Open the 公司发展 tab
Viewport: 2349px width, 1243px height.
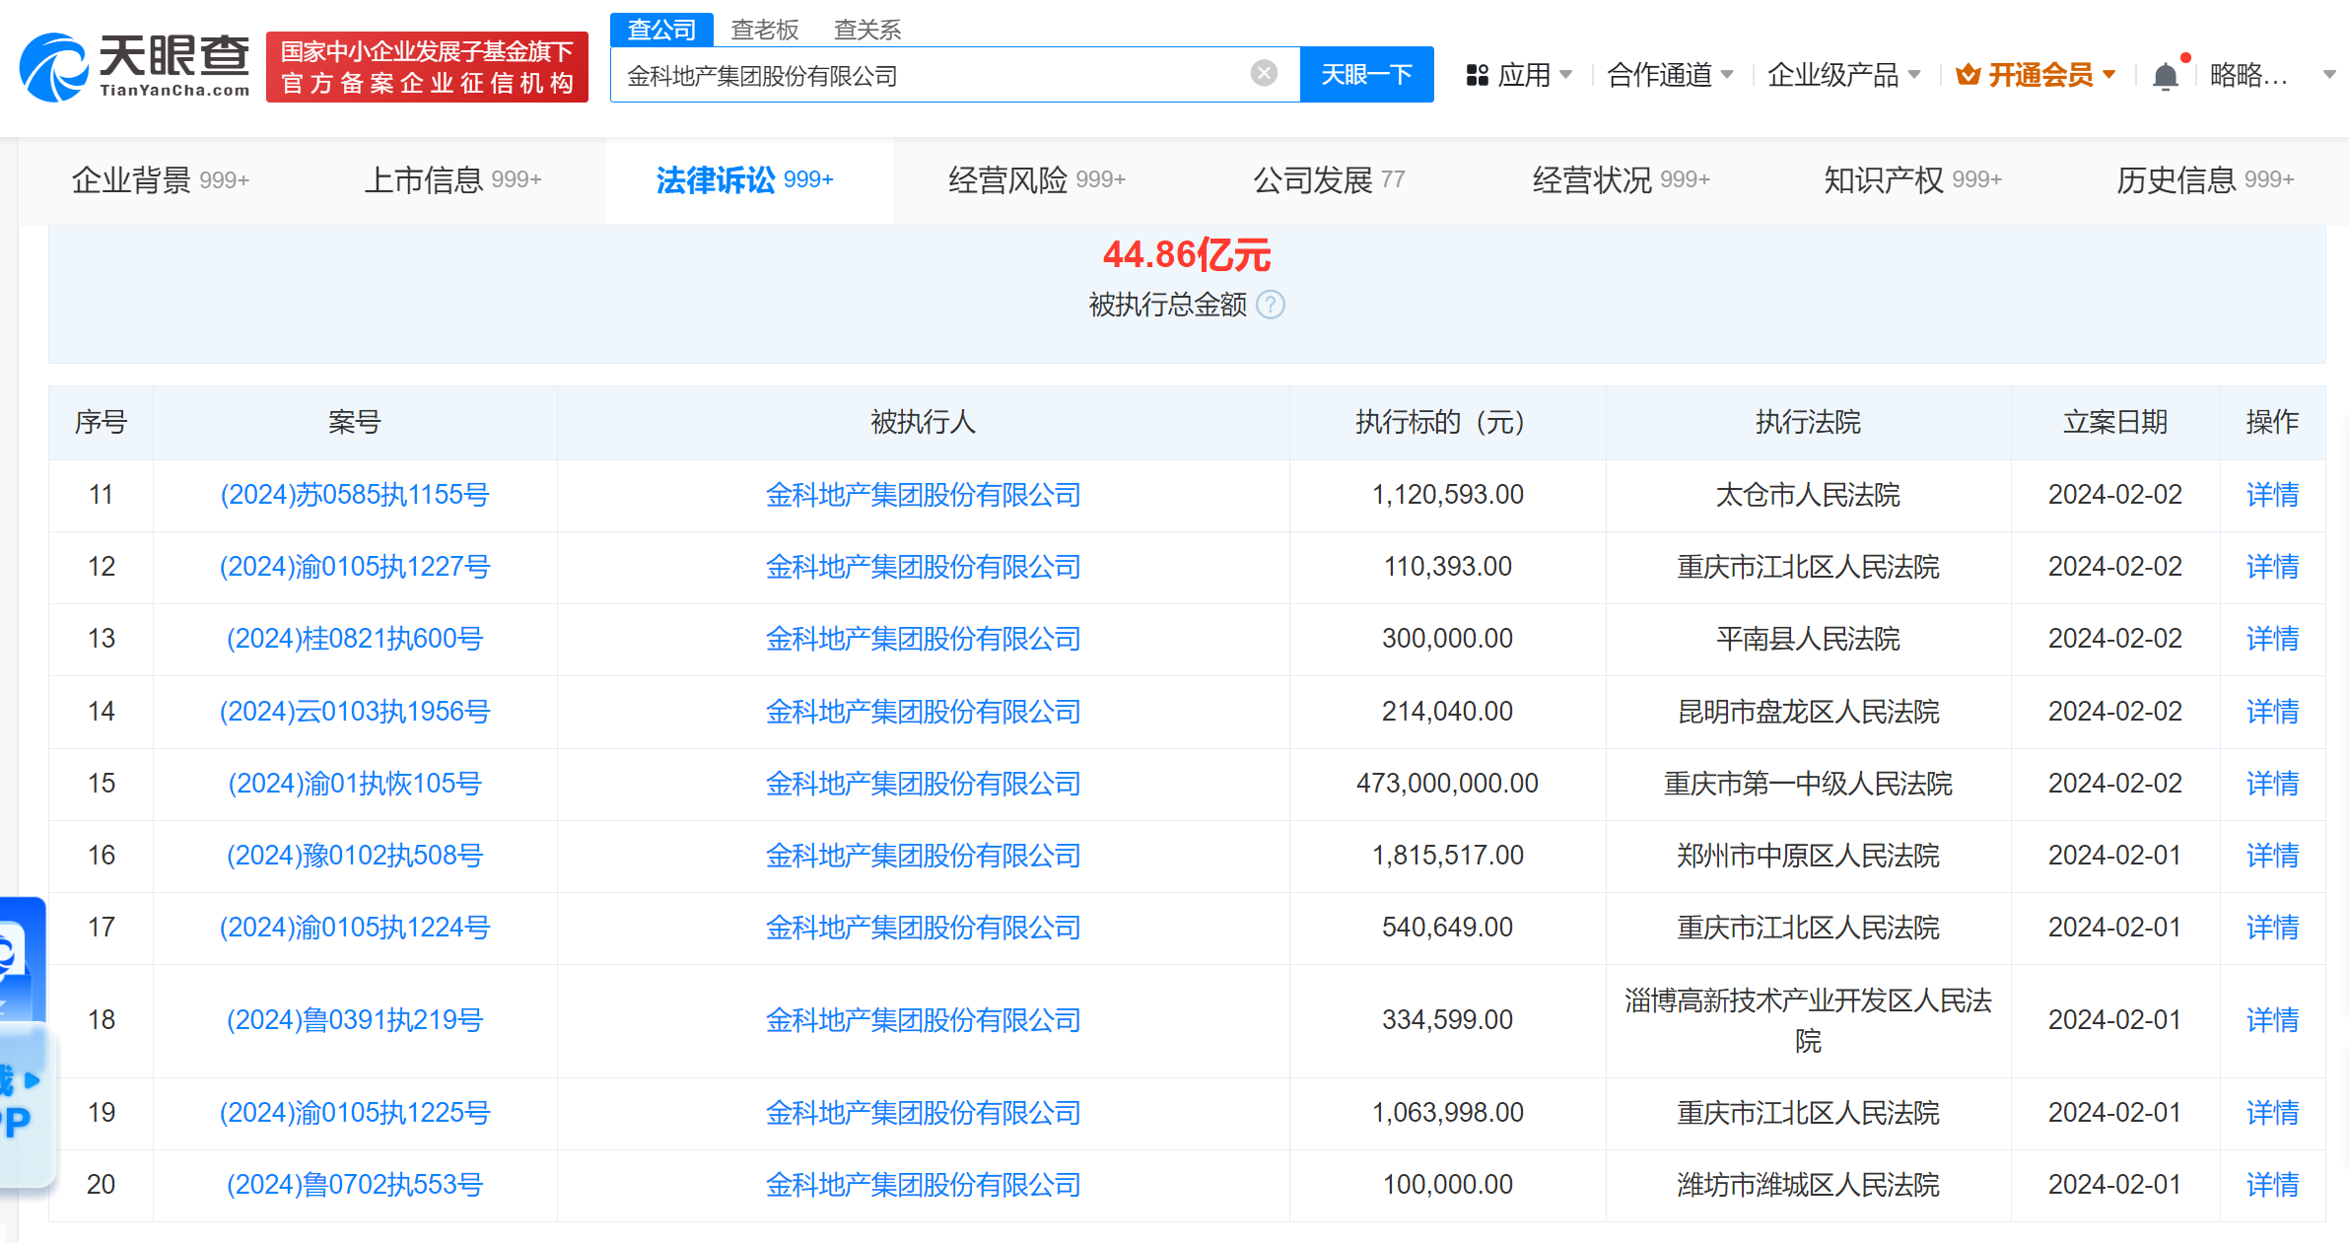coord(1329,180)
